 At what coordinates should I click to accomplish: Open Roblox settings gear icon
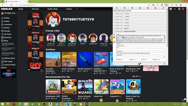click(179, 9)
